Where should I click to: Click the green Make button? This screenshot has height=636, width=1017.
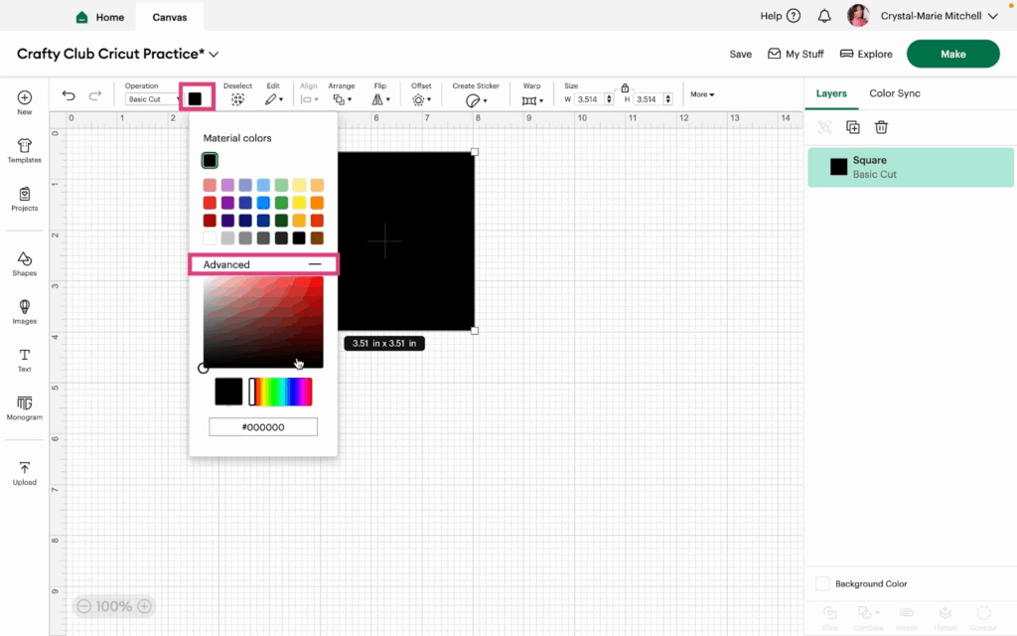coord(952,54)
